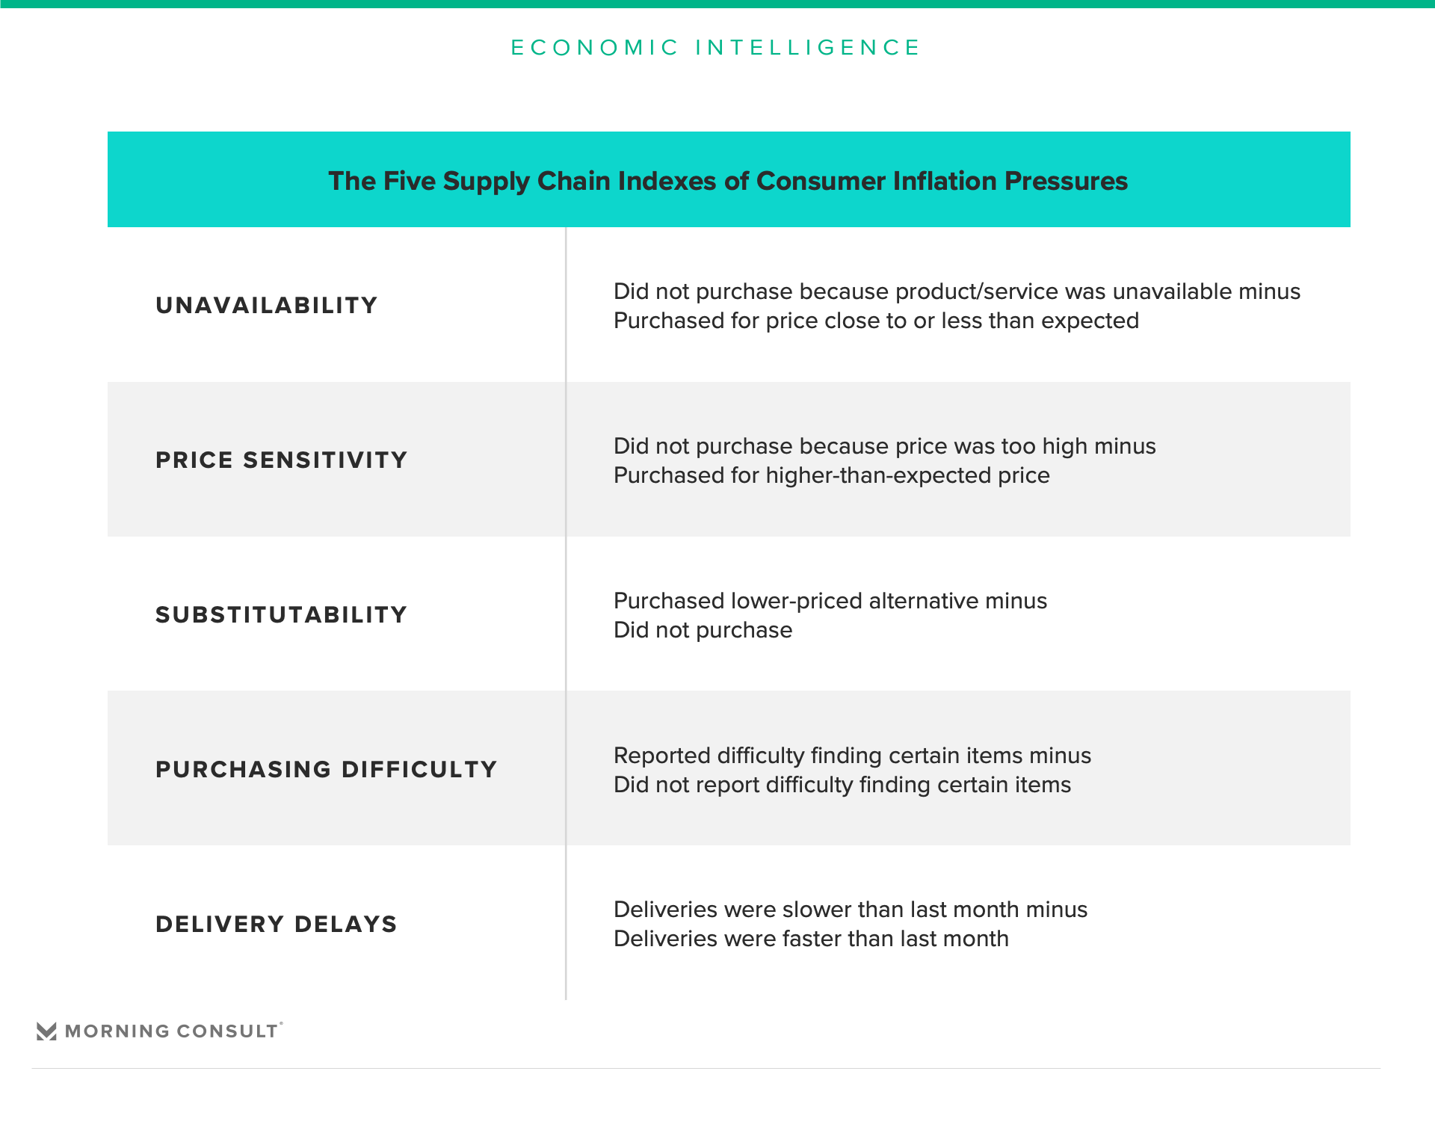Viewport: 1435px width, 1148px height.
Task: Click the Economic Intelligence heading
Action: [x=716, y=48]
